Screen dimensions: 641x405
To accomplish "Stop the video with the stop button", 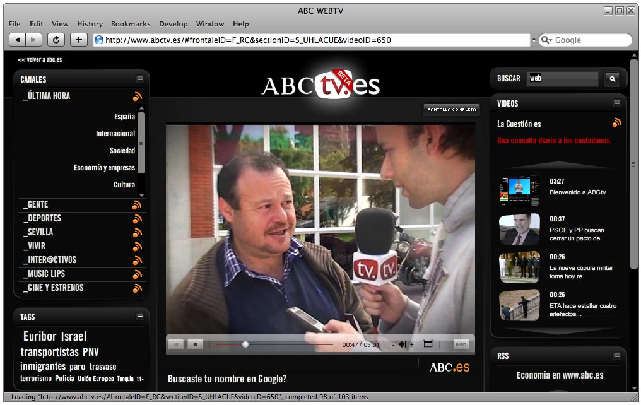I will point(195,344).
